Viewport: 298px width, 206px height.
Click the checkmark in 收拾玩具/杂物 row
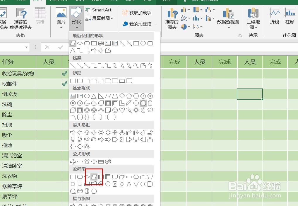[x=65, y=74]
